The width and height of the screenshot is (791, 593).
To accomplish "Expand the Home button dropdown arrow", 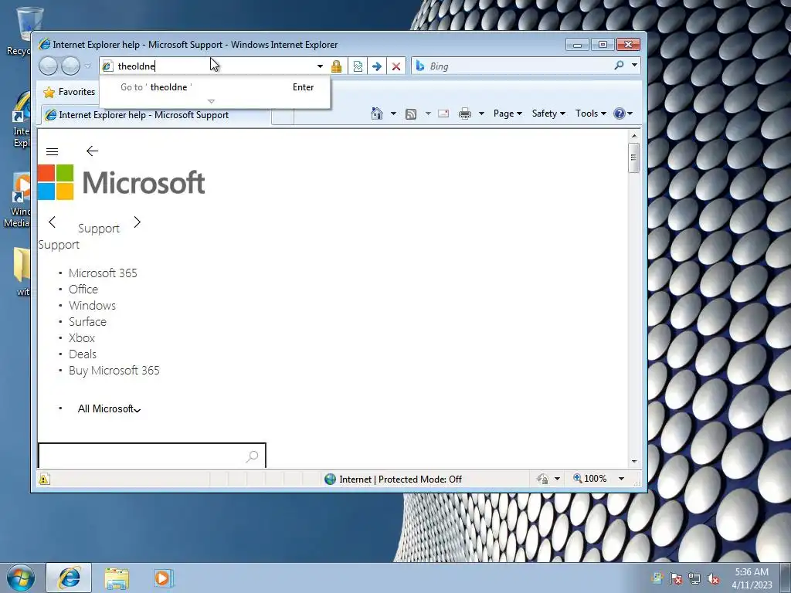I will click(393, 114).
